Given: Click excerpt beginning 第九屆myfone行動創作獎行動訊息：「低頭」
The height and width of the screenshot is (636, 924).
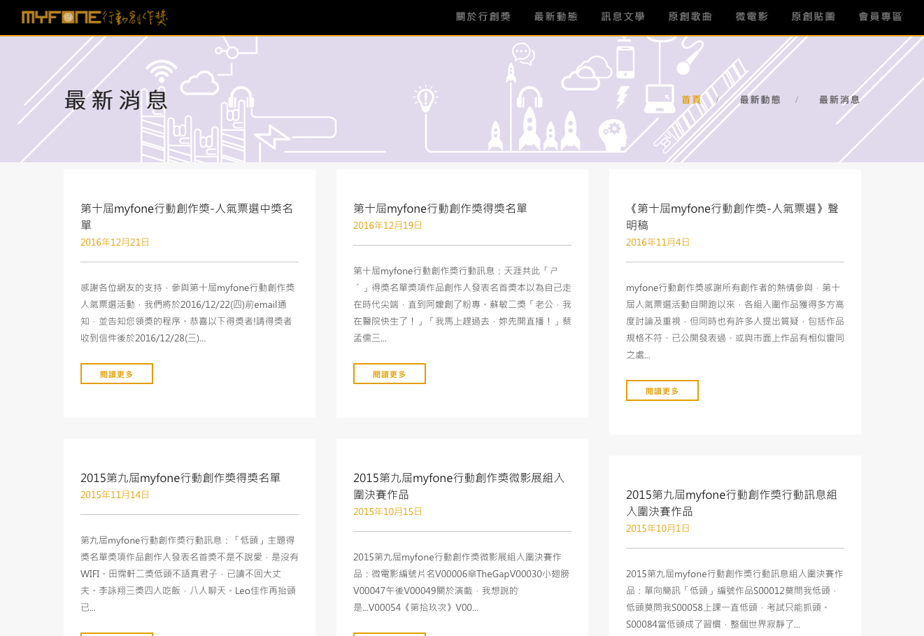Looking at the screenshot, I should (x=190, y=574).
